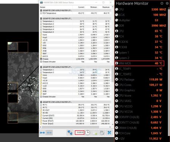Close the sensor window with blue X icon

tap(109, 133)
